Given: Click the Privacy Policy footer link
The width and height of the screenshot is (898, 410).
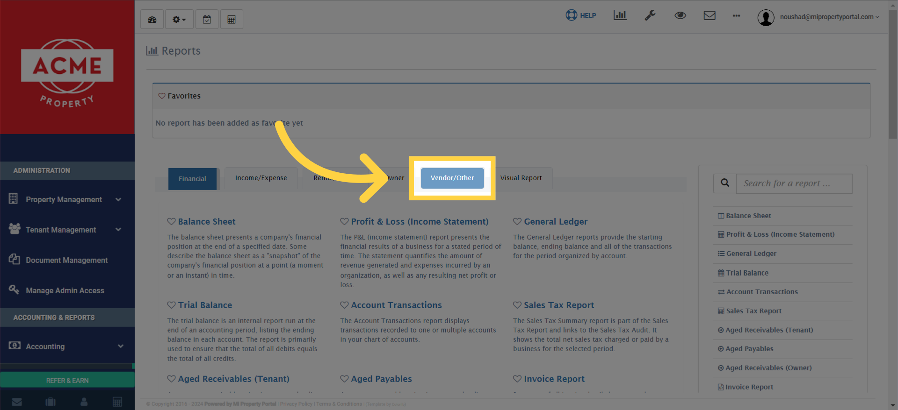Looking at the screenshot, I should click(296, 404).
